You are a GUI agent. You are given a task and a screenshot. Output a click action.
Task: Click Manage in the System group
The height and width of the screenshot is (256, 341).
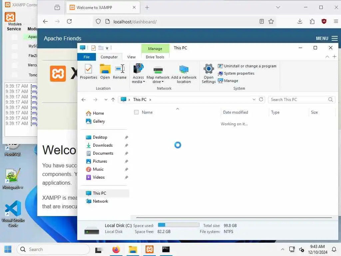(x=228, y=81)
